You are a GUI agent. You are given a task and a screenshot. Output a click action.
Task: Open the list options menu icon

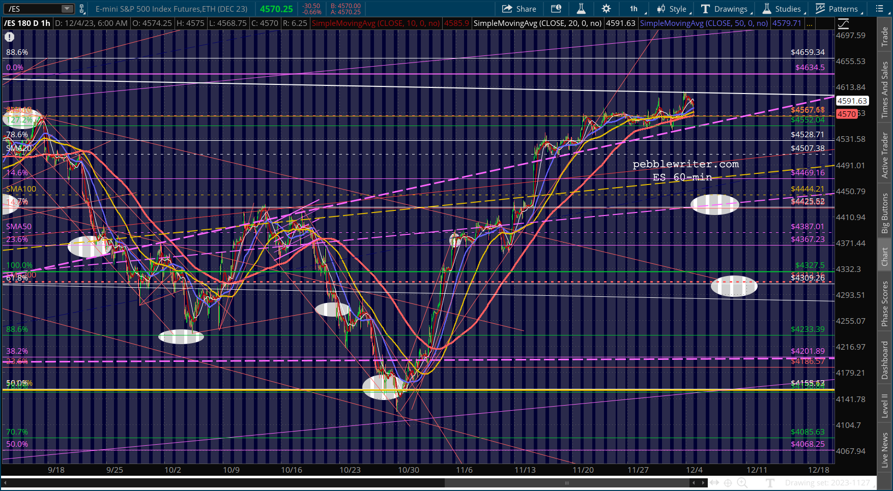tap(880, 9)
